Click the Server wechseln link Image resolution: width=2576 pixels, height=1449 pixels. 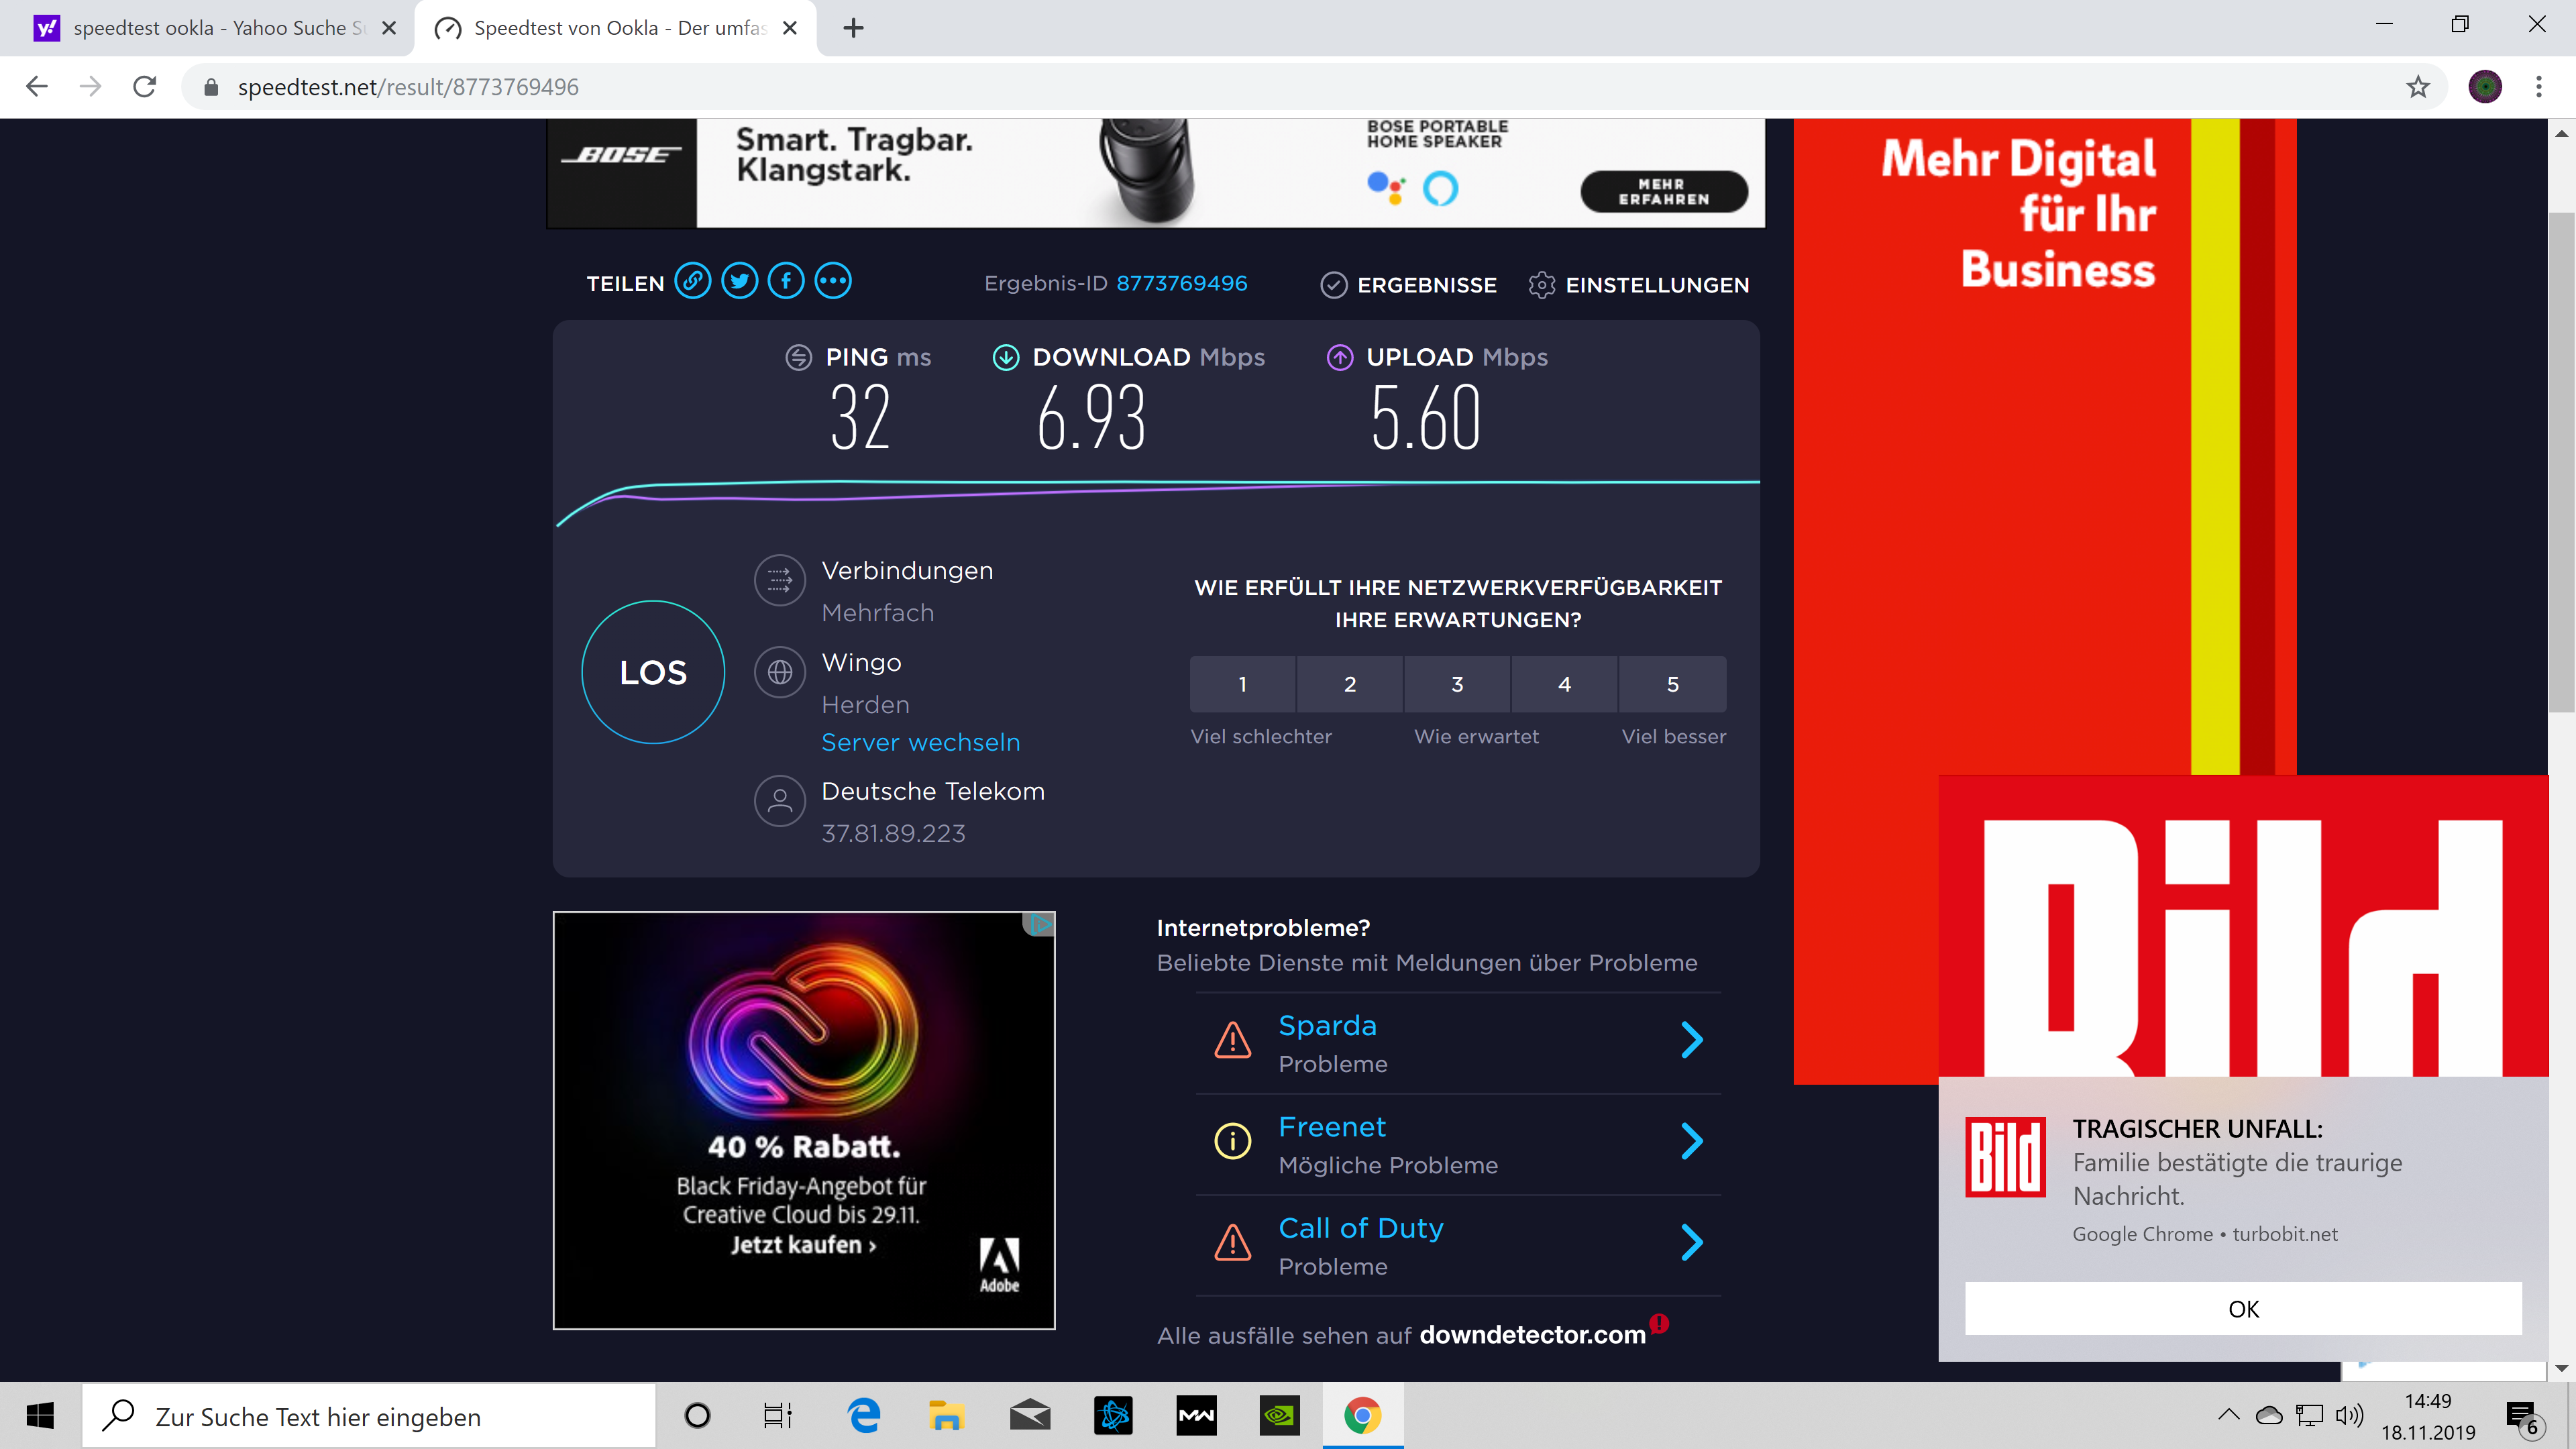(920, 743)
